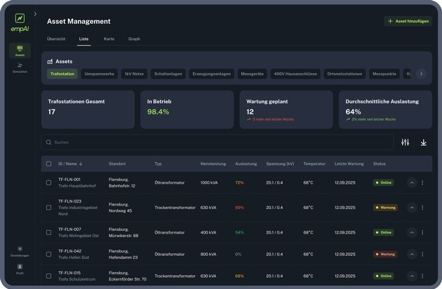
Task: Open the Assets sidebar icon
Action: pyautogui.click(x=20, y=50)
